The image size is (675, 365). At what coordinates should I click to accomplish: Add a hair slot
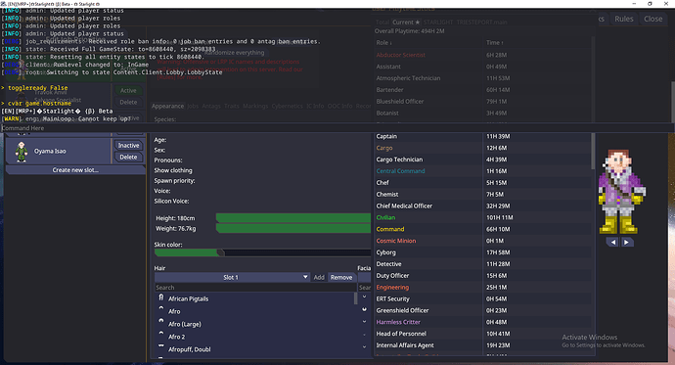[x=319, y=277]
